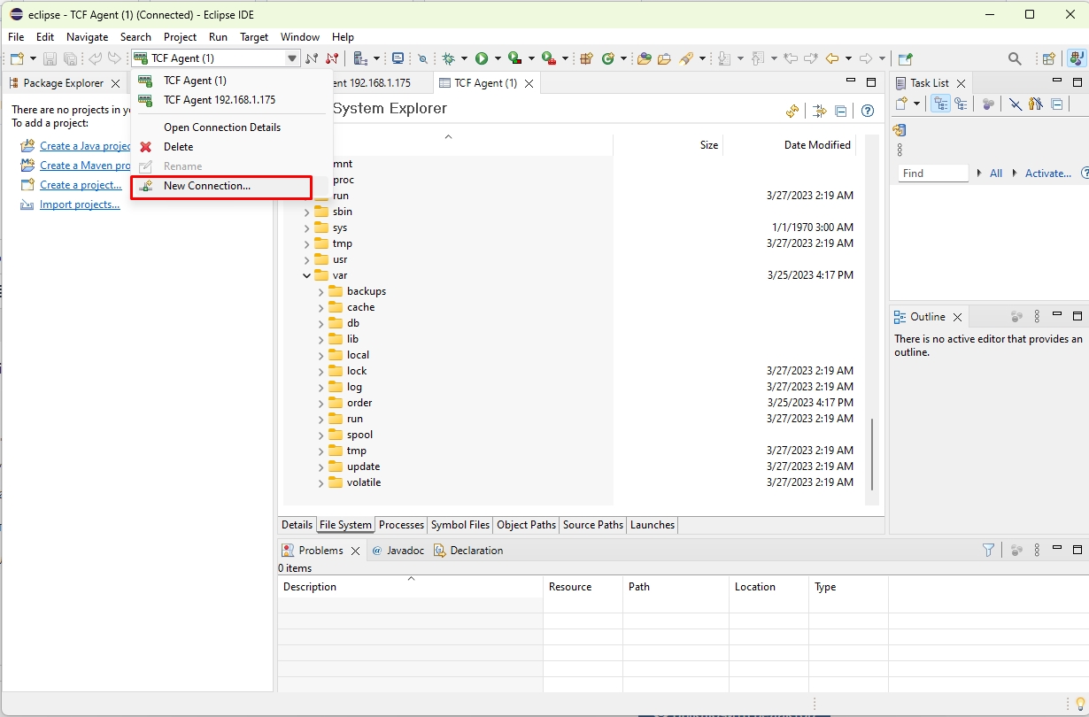
Task: Click the Find field in Task List
Action: click(x=932, y=173)
